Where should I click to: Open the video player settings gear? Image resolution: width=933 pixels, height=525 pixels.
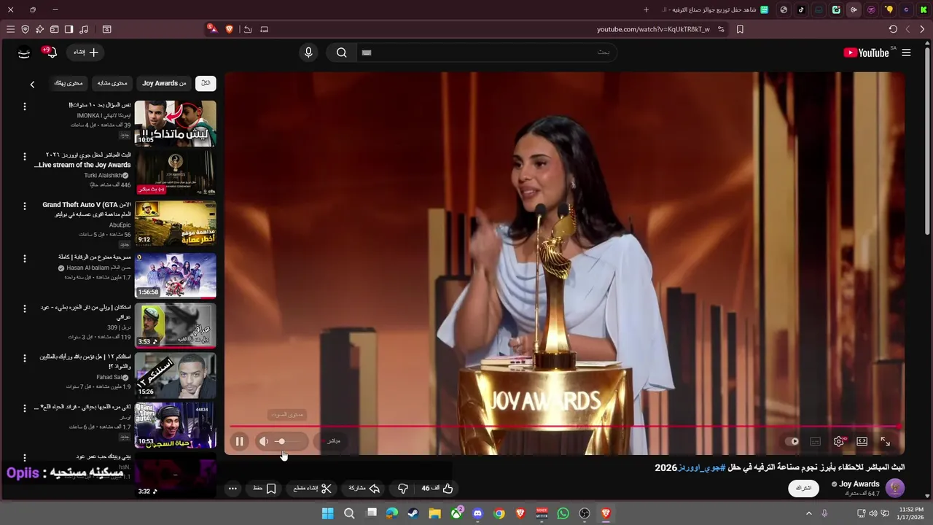839,441
